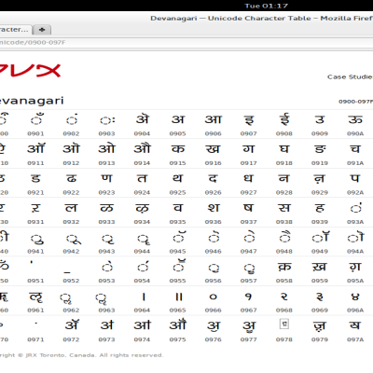The width and height of the screenshot is (373, 373).
Task: Click the Devanagari page heading
Action: pos(32,101)
